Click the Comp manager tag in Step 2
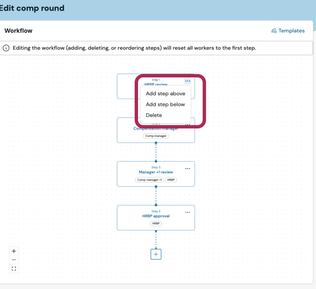 tap(156, 136)
